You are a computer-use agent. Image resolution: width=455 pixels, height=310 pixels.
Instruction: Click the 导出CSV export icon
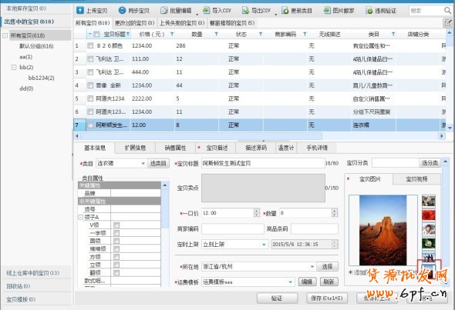[245, 11]
